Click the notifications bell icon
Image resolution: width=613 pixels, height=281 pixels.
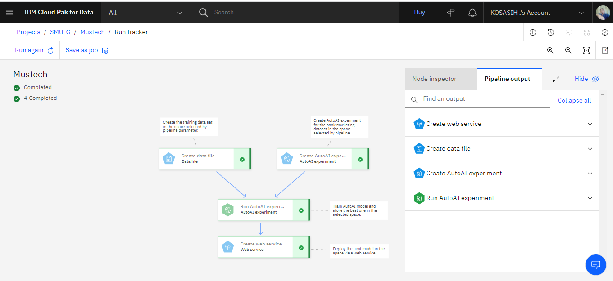pyautogui.click(x=472, y=13)
